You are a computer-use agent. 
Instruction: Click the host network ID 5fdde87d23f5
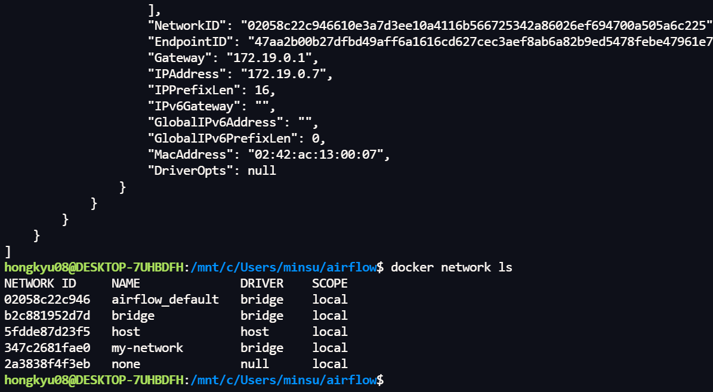coord(47,332)
